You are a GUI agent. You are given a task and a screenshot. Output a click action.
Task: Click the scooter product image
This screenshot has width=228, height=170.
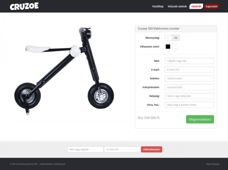[x=64, y=71]
